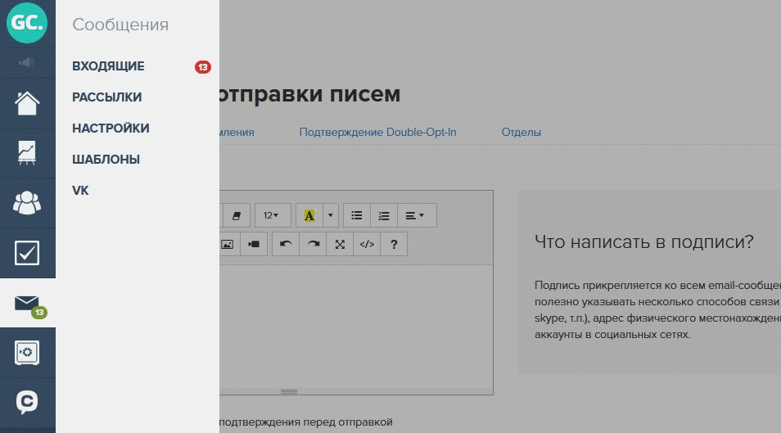Select ШАБЛОНЫ in the Messages menu

[x=106, y=160]
